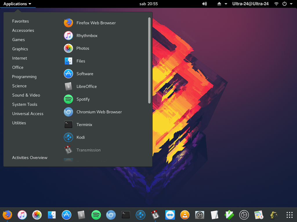The width and height of the screenshot is (297, 222).
Task: Click the Kodi icon in the dock
Action: tap(140, 215)
